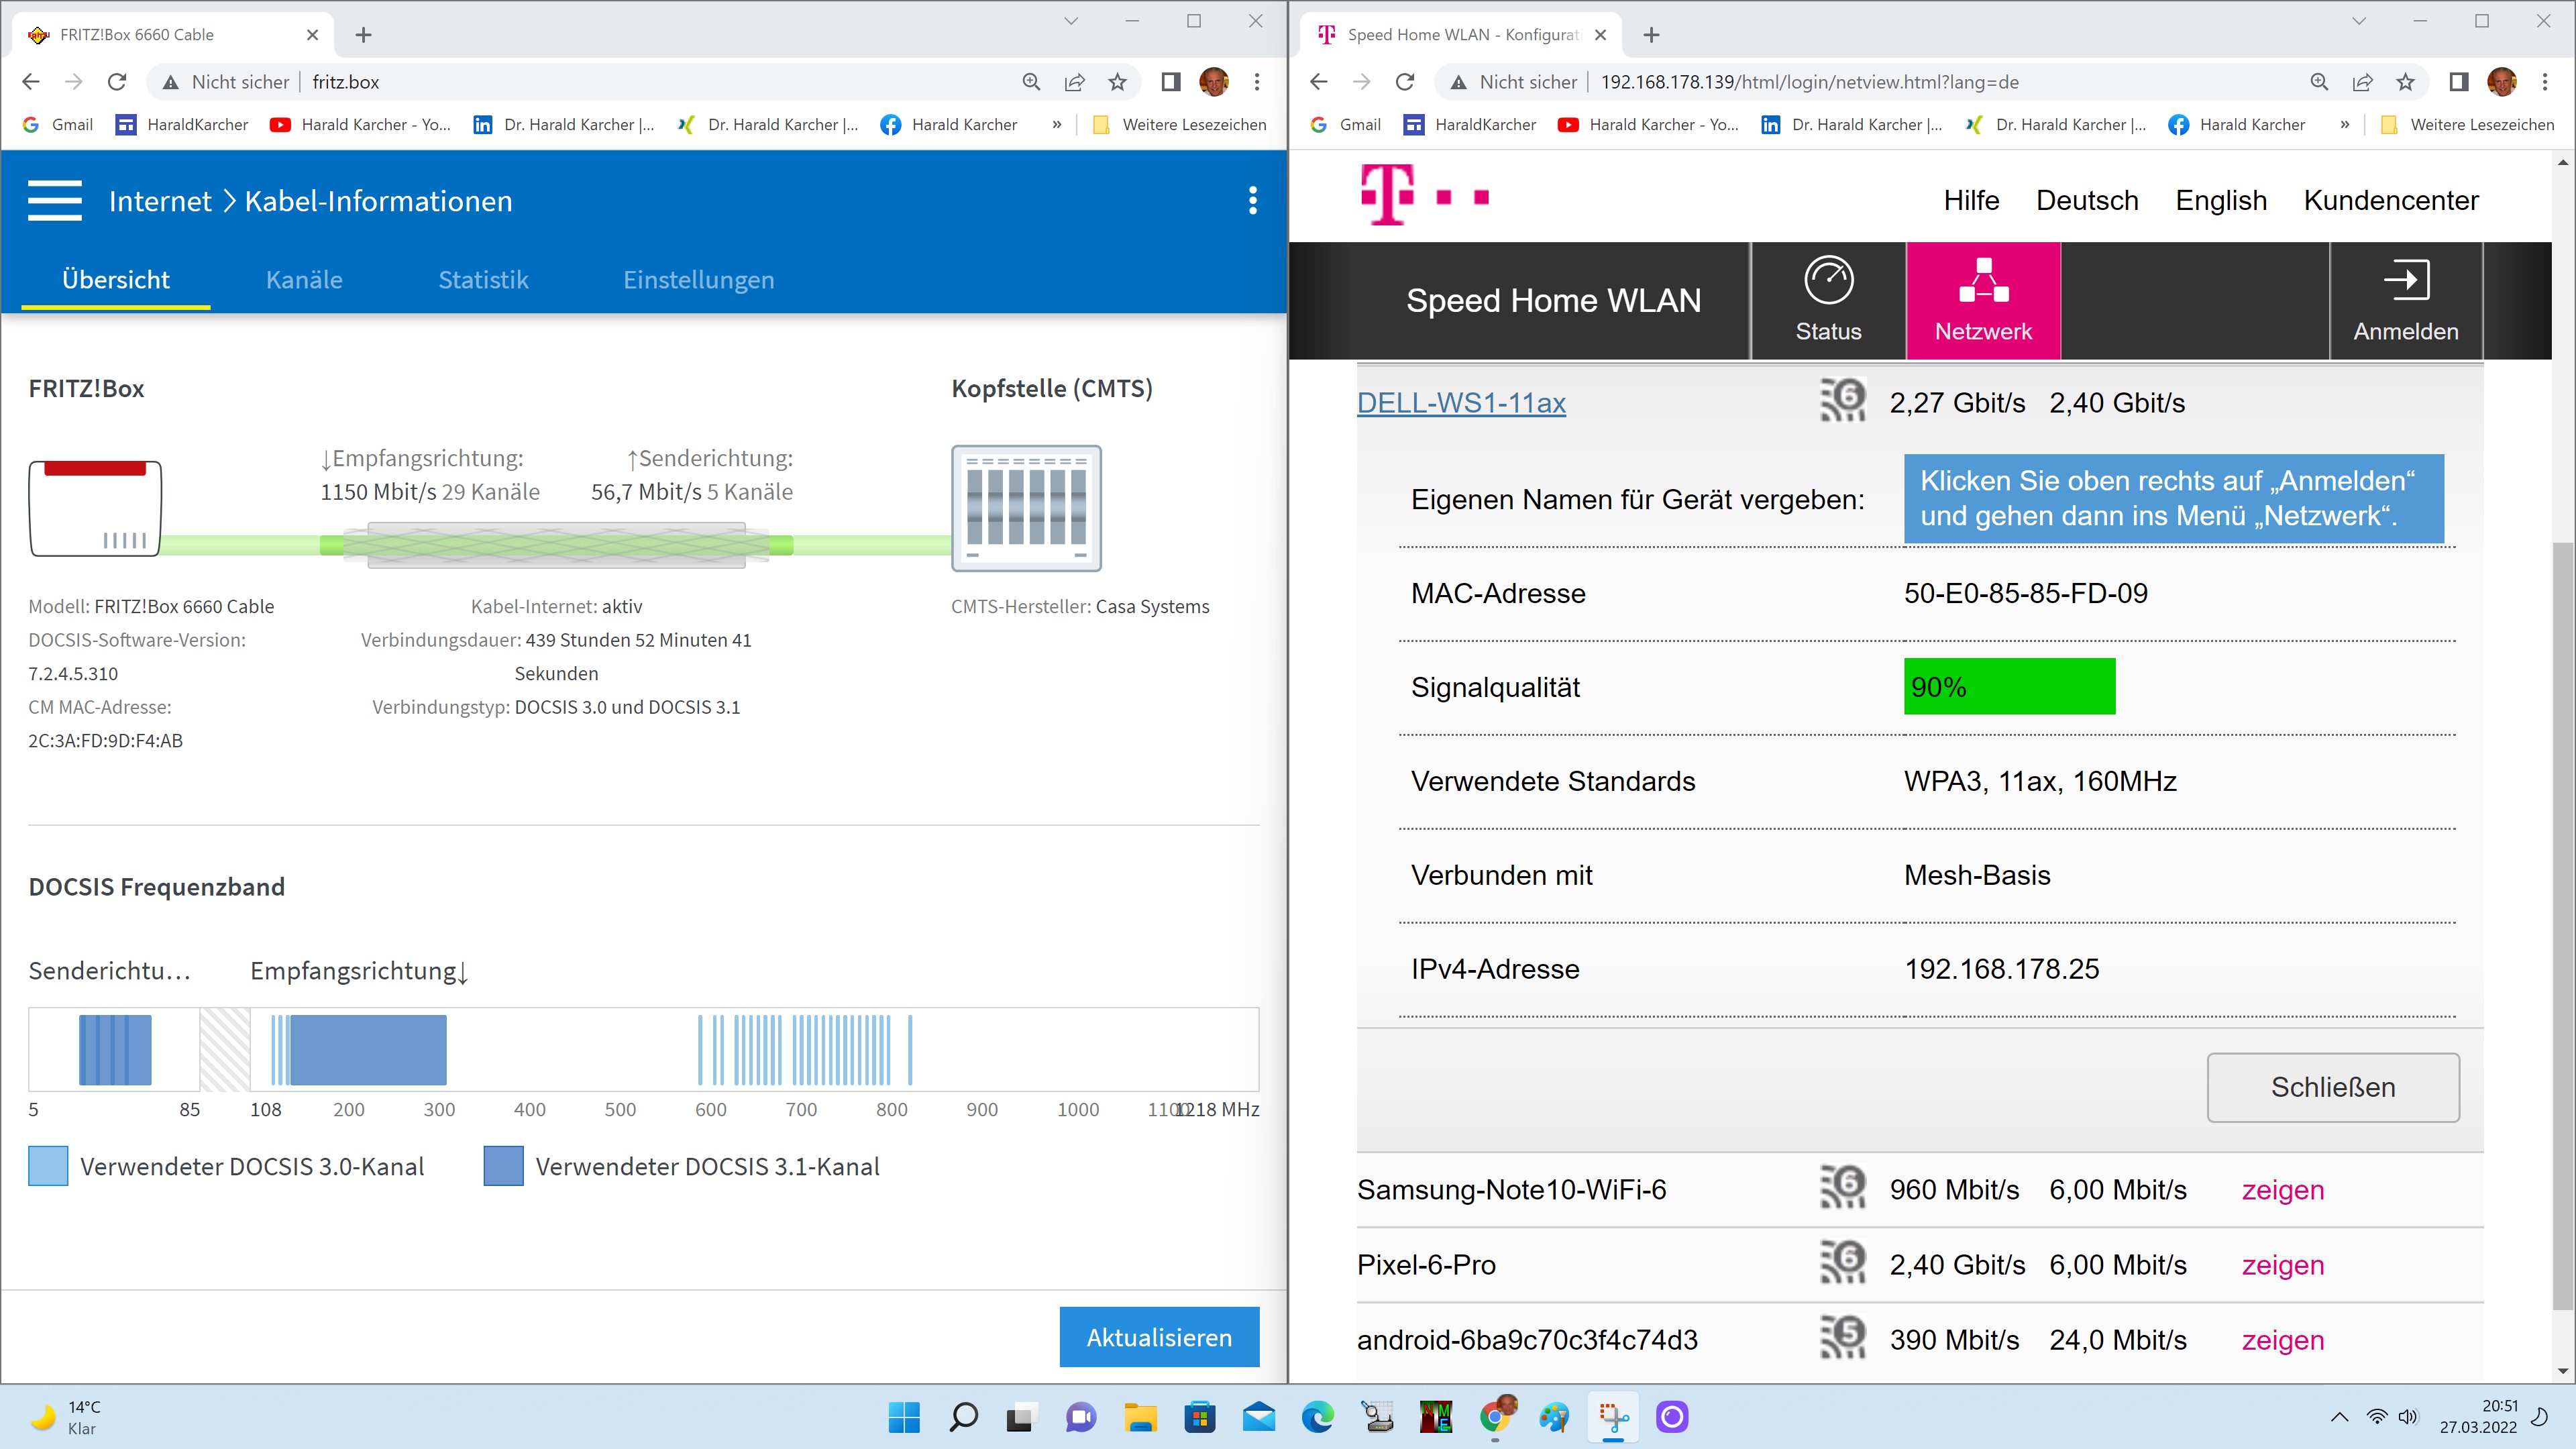
Task: Switch to the Statistik tab
Action: coord(483,280)
